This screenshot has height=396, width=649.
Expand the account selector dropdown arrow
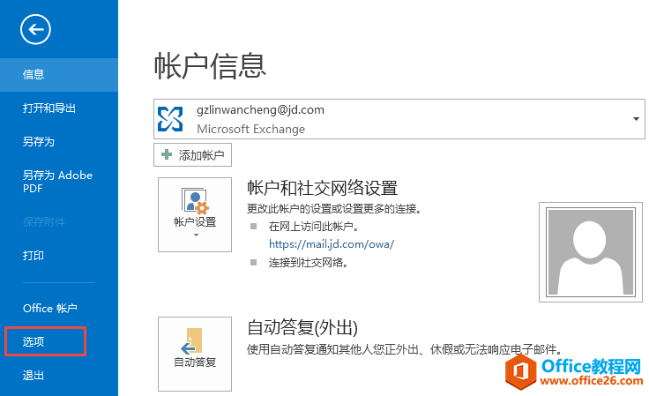(636, 119)
